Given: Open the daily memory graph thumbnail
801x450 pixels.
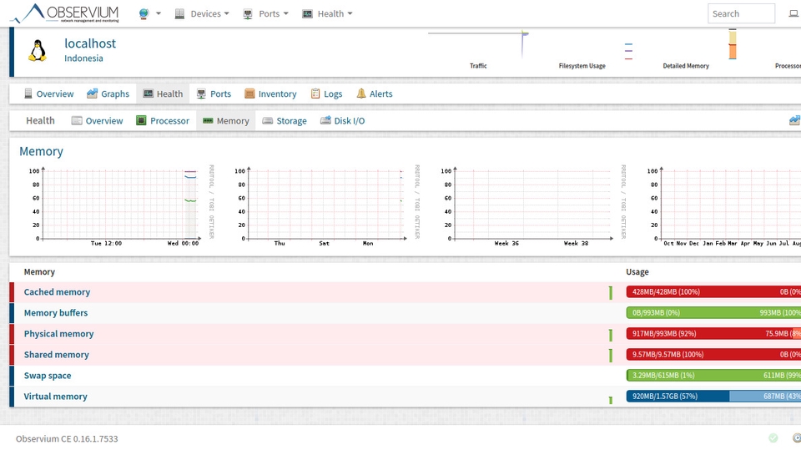Looking at the screenshot, I should coord(119,204).
